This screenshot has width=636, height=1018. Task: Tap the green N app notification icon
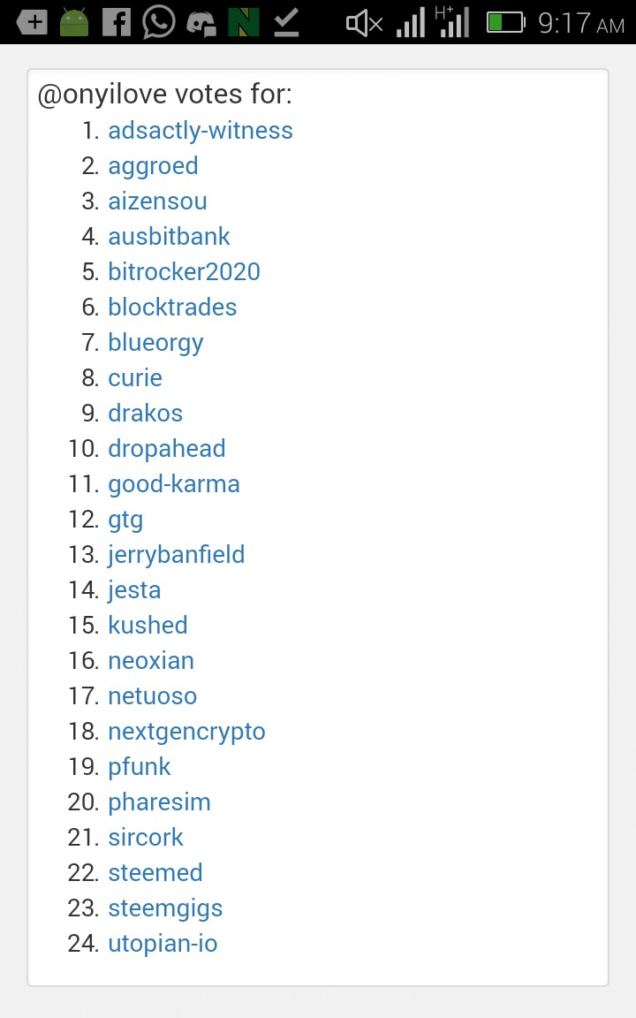point(244,22)
